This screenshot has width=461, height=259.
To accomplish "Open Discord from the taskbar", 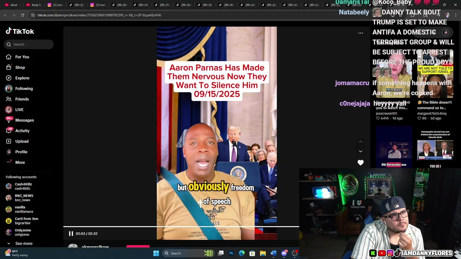I will click(x=284, y=253).
